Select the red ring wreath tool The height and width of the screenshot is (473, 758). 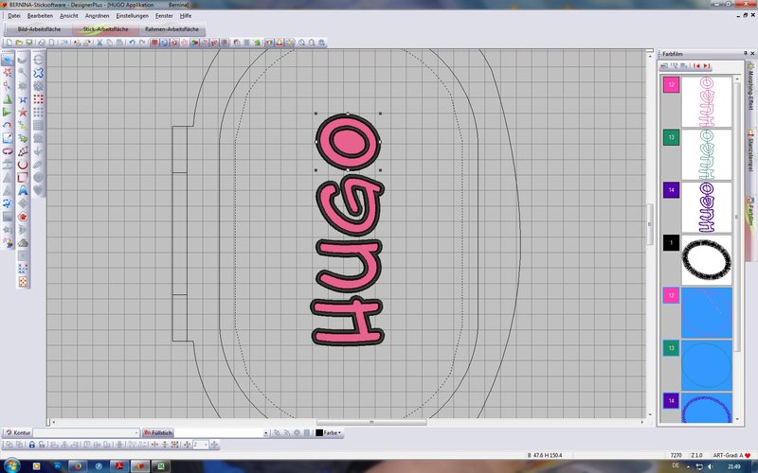pyautogui.click(x=8, y=151)
